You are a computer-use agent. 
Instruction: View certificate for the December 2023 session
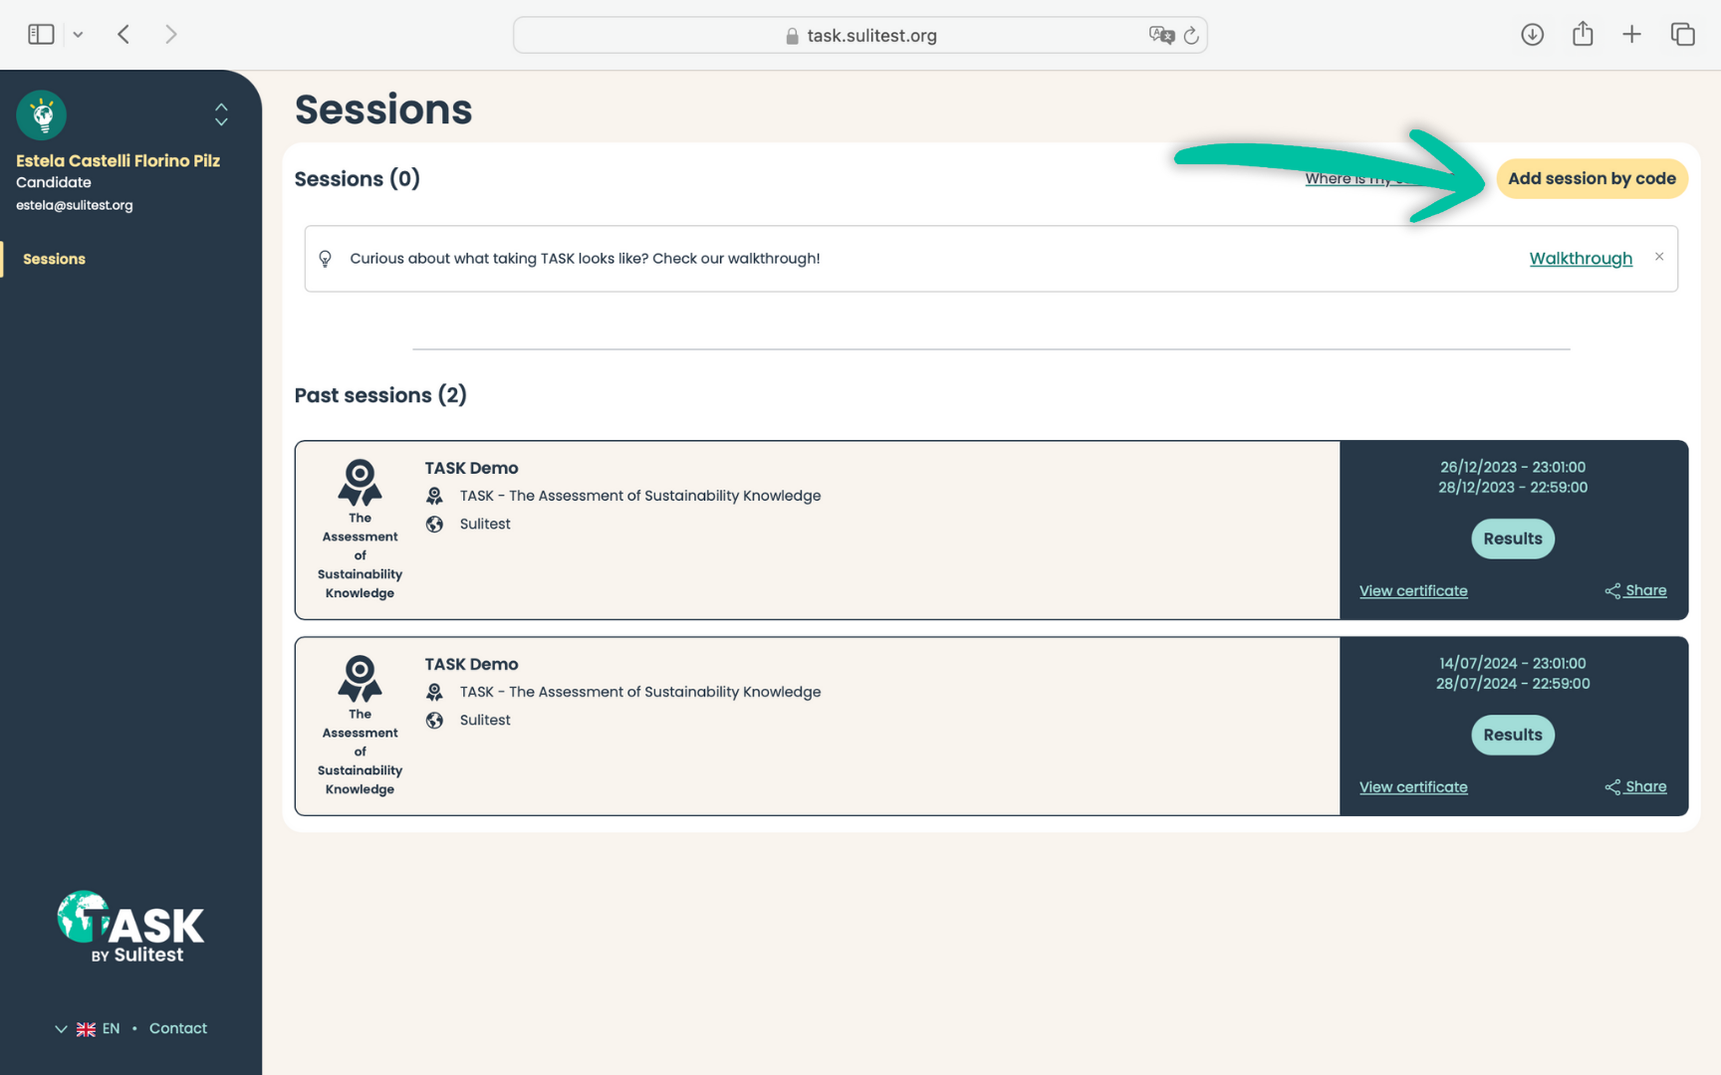coord(1412,591)
